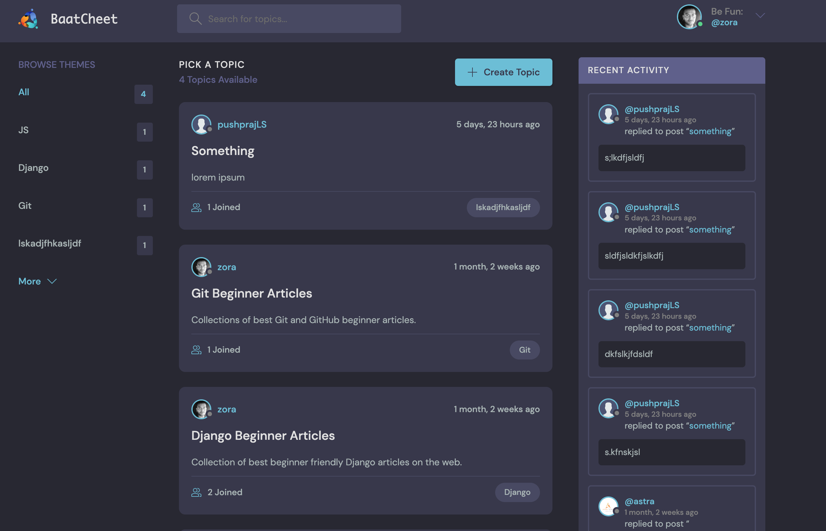This screenshot has width=826, height=531.
Task: Open the Django Beginner Articles topic
Action: (x=263, y=435)
